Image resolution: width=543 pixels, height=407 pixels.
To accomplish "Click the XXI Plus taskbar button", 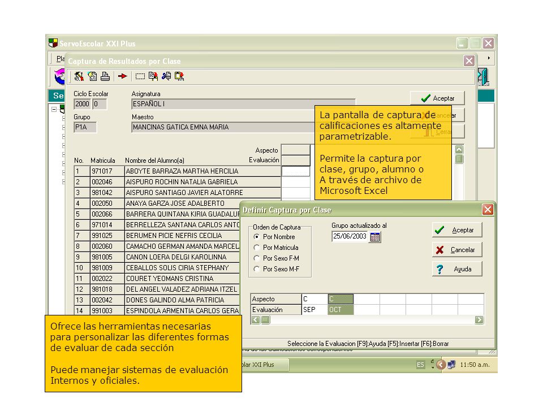I will [x=265, y=365].
